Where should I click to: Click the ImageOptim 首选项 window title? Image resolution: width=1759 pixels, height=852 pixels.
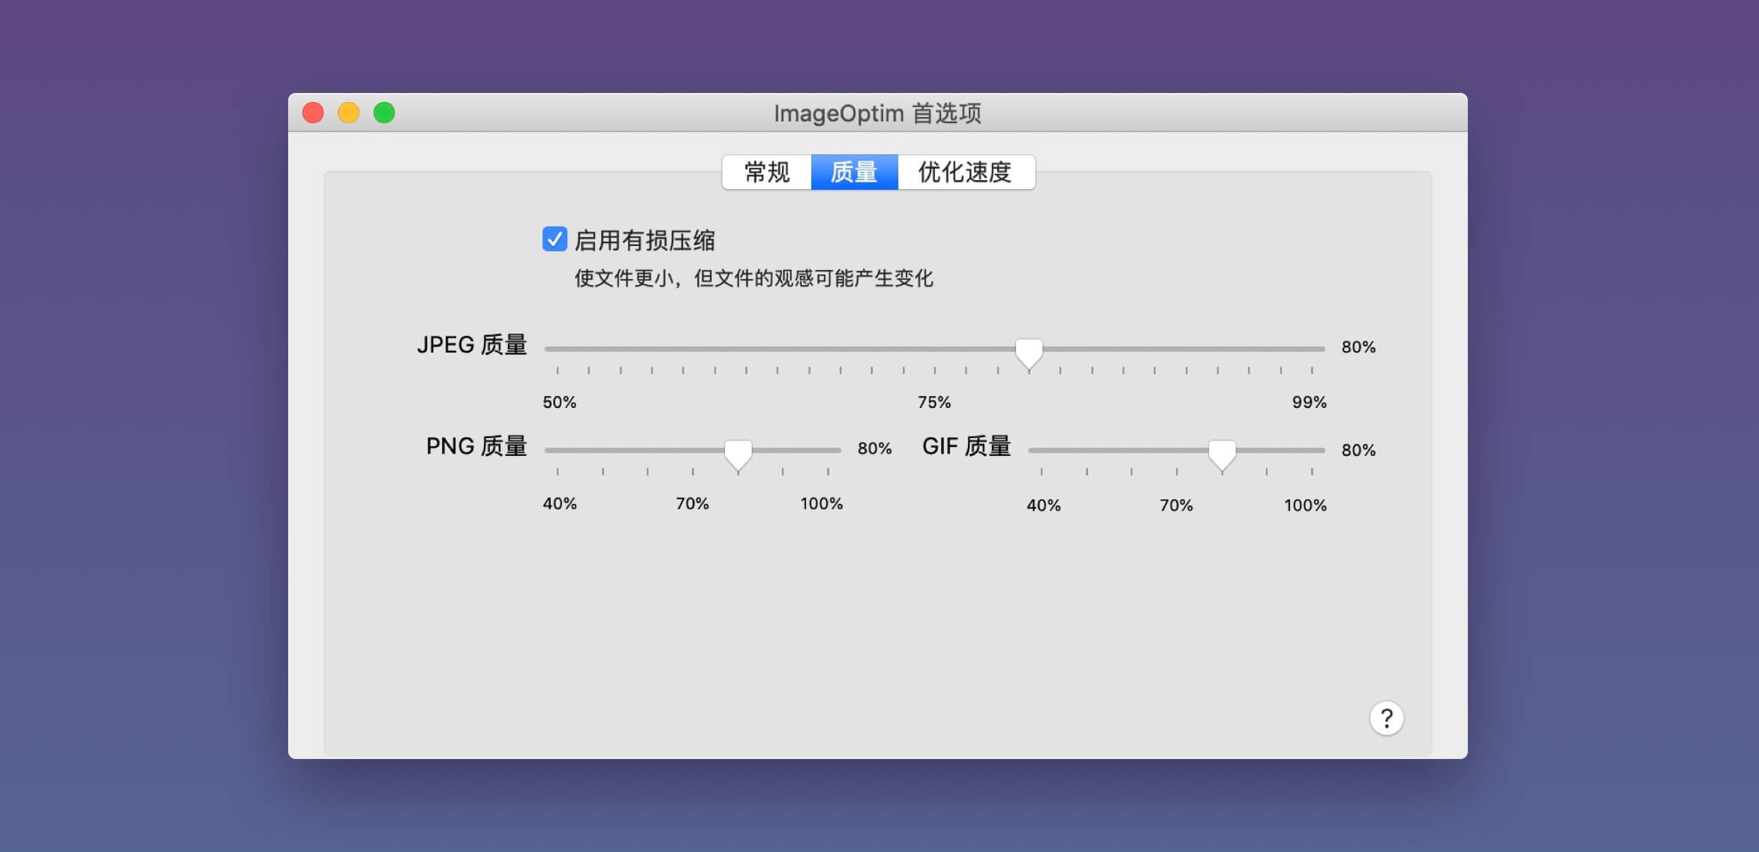(x=877, y=113)
